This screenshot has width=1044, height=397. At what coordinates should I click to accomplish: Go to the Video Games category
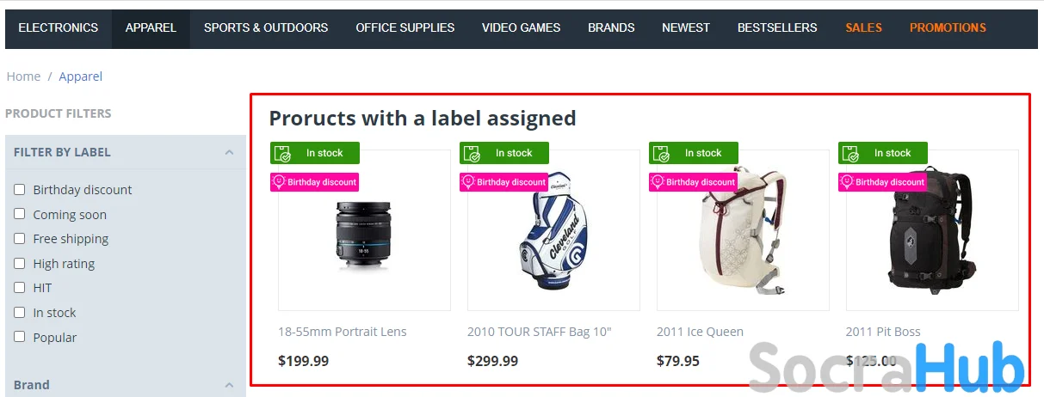521,28
